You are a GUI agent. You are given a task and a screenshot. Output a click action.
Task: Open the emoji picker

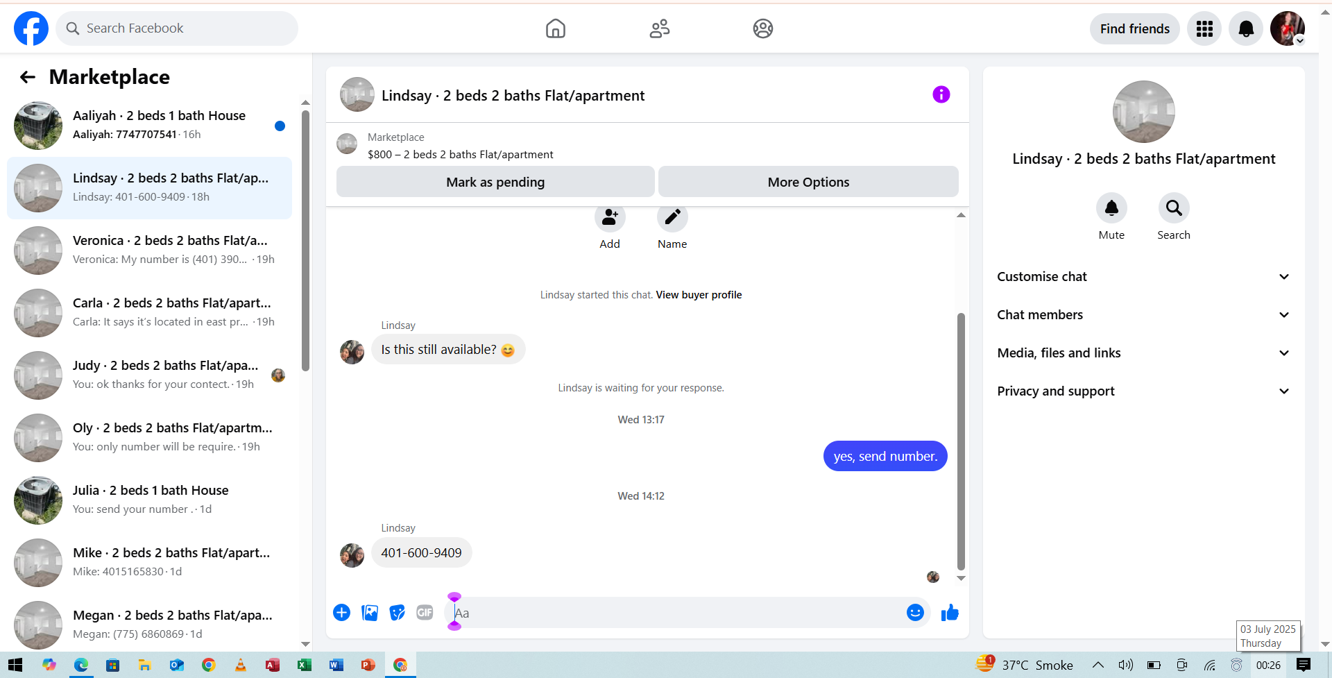(915, 613)
